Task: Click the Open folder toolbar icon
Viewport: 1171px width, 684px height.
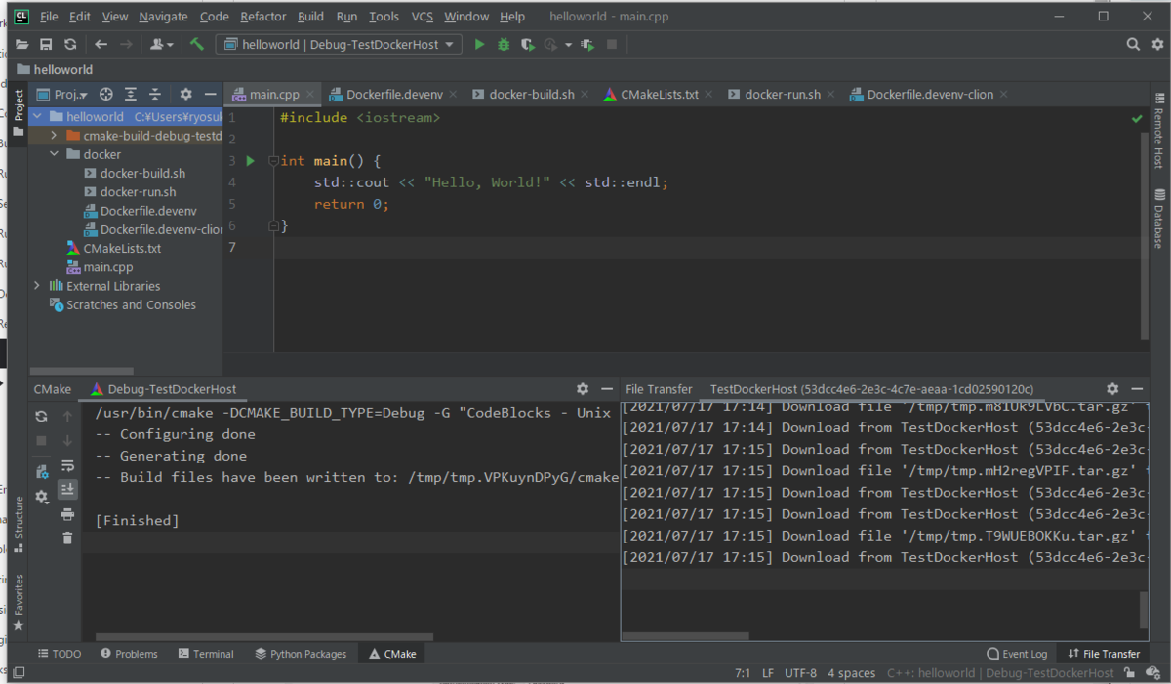Action: tap(21, 44)
